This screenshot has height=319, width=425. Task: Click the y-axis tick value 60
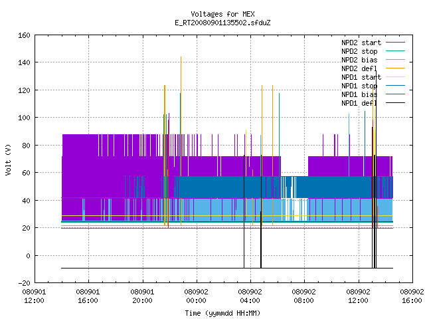click(26, 173)
